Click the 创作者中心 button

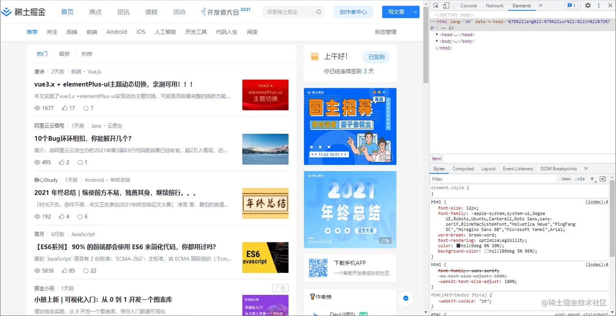(353, 12)
